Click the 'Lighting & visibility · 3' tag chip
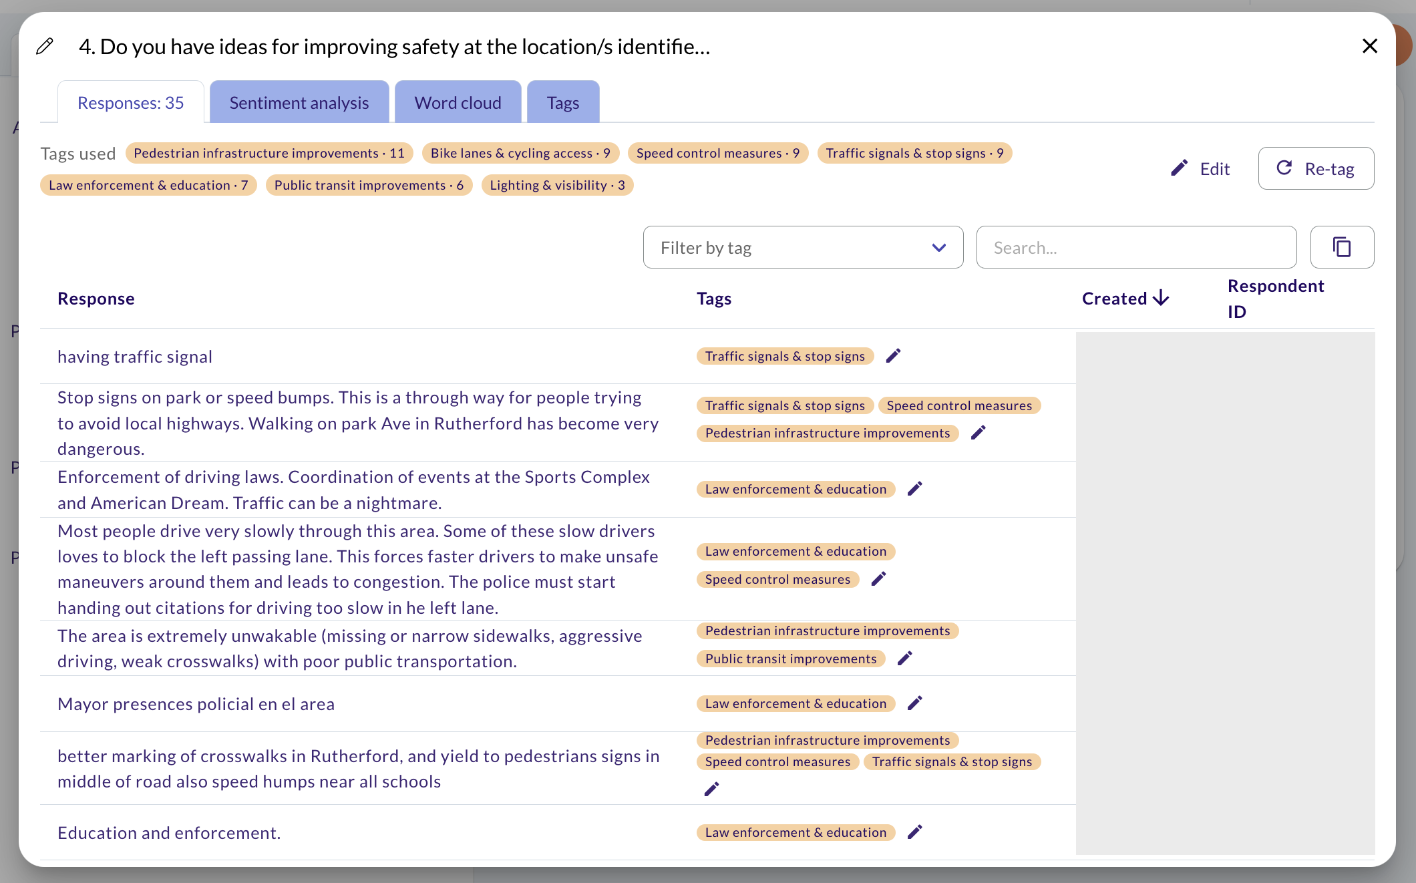1416x883 pixels. click(557, 185)
